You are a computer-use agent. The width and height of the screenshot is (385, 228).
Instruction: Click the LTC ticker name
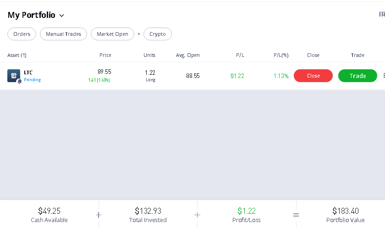[28, 72]
